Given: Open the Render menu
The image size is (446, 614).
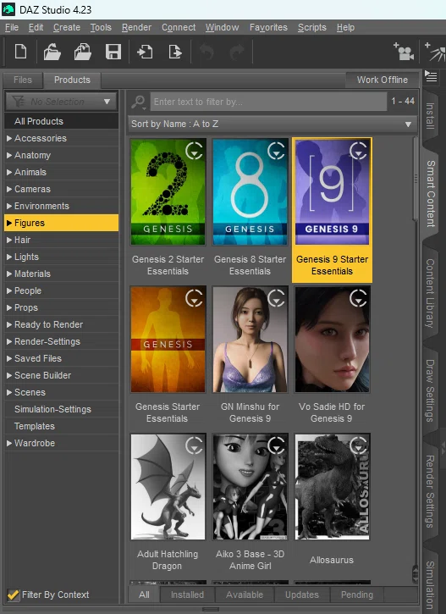Looking at the screenshot, I should coord(136,27).
